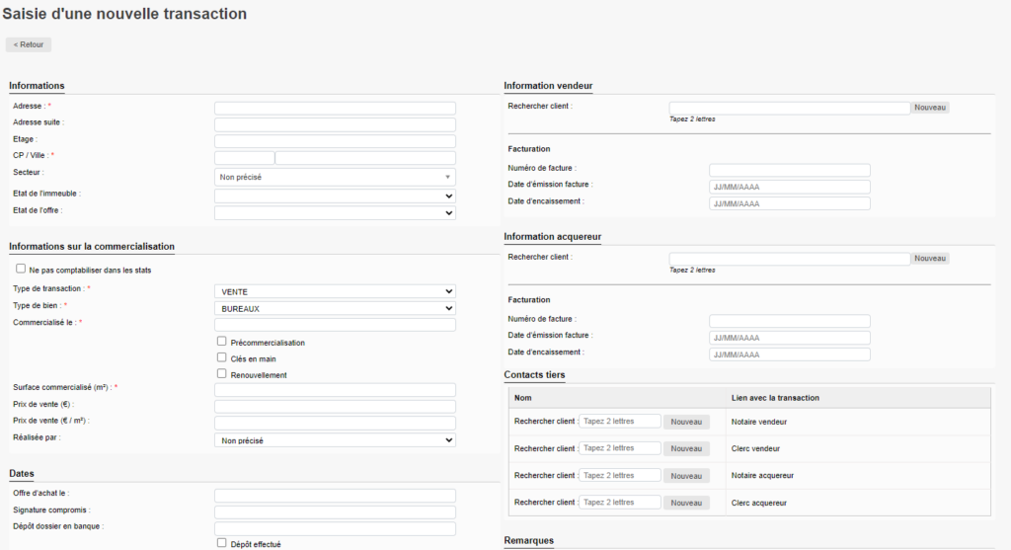1011x550 pixels.
Task: Click Nouveau button in Information acquereur
Action: tap(930, 258)
